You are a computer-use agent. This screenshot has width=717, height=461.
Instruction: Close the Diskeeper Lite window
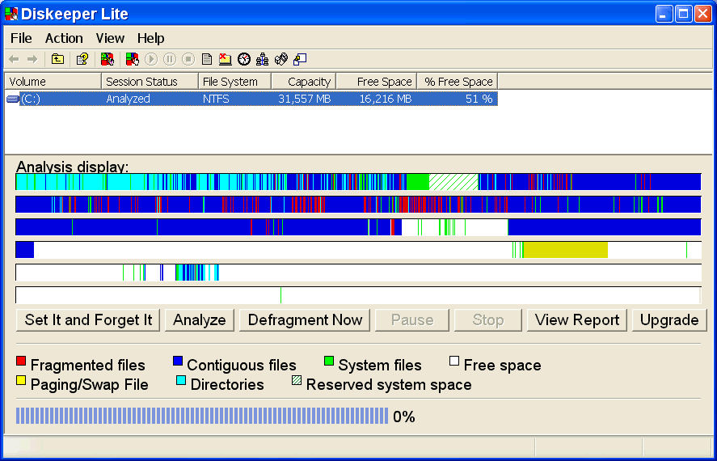[x=703, y=14]
